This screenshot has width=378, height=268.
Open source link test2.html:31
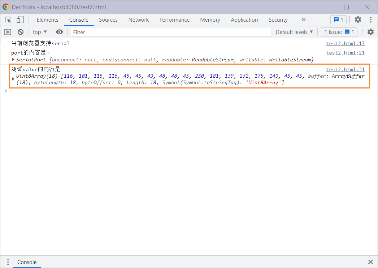[345, 69]
